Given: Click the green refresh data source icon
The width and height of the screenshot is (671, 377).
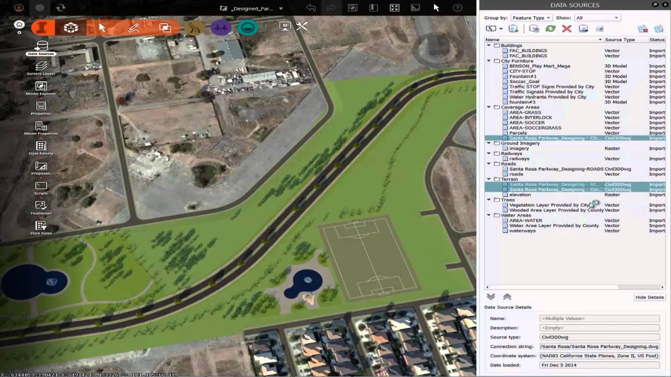Looking at the screenshot, I should point(550,29).
